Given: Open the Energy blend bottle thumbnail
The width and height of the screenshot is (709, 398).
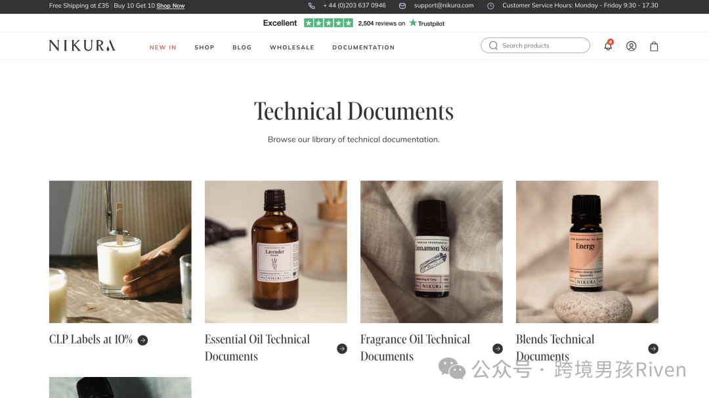Looking at the screenshot, I should [587, 252].
